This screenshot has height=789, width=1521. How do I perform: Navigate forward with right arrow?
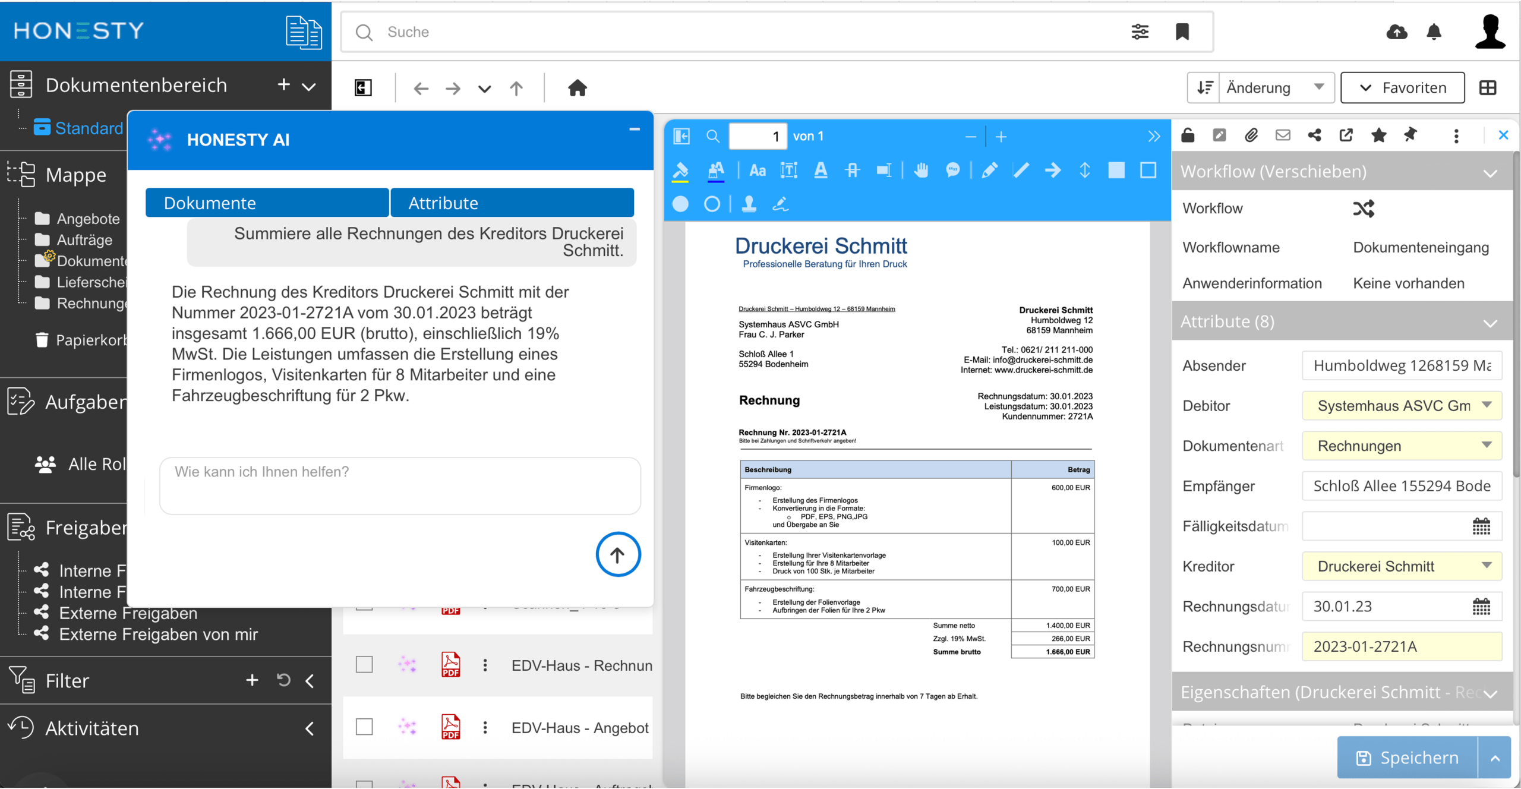[x=453, y=89]
